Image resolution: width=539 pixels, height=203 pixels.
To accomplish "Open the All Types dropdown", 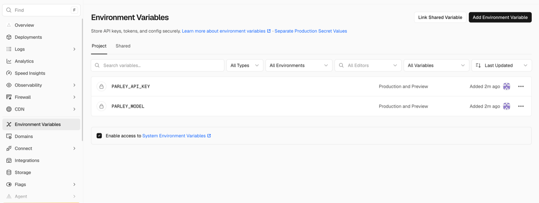I will coord(245,66).
